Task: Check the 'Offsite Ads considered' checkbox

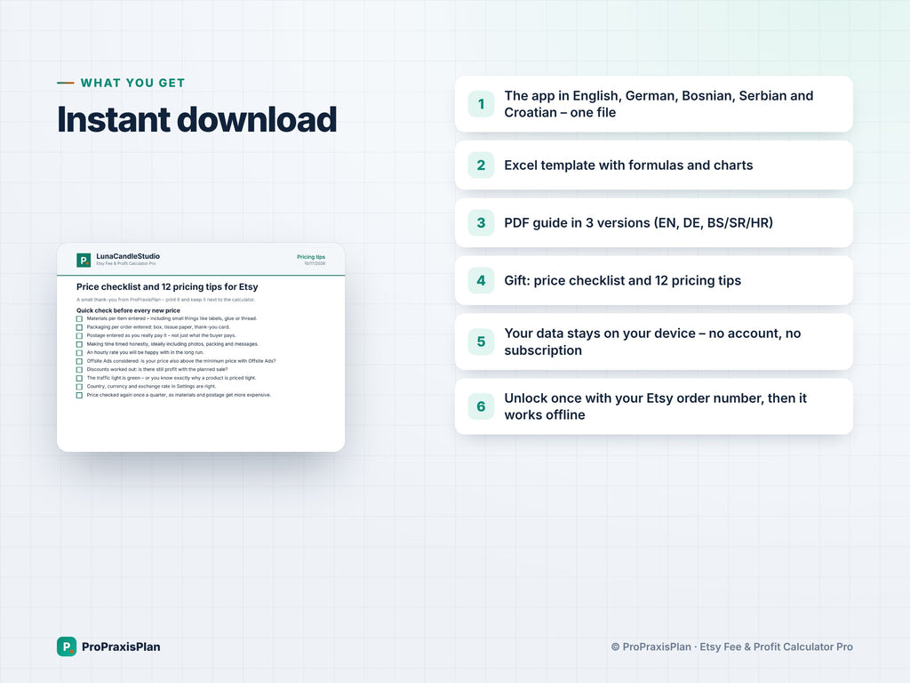Action: (79, 361)
